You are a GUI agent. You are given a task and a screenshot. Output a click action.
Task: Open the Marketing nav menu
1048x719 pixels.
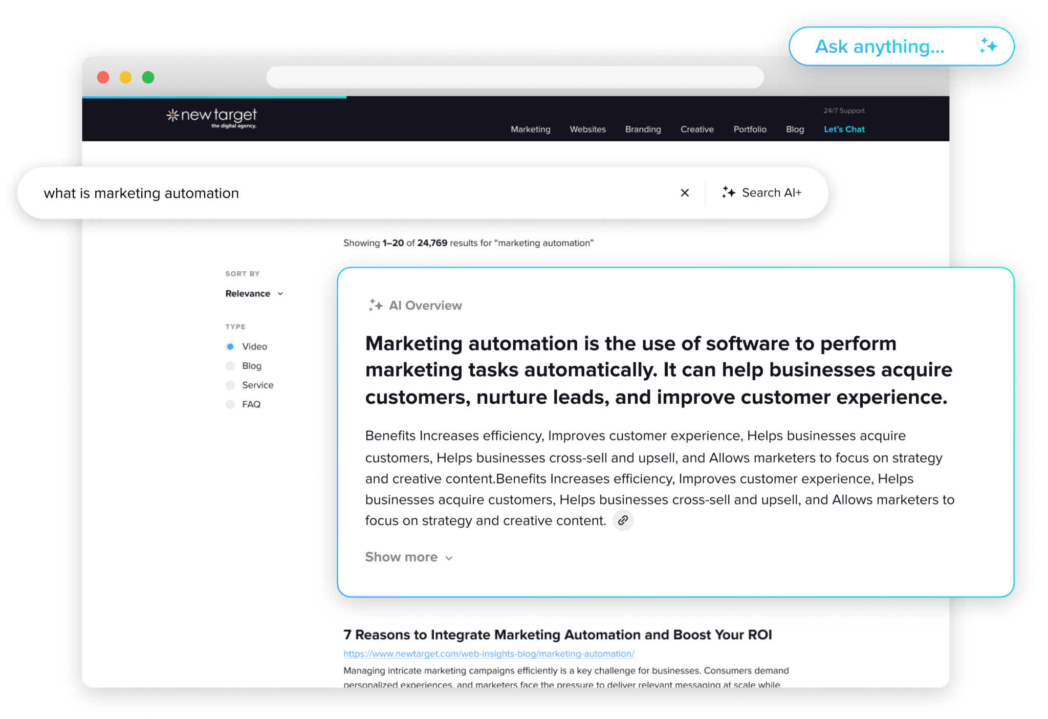coord(530,129)
